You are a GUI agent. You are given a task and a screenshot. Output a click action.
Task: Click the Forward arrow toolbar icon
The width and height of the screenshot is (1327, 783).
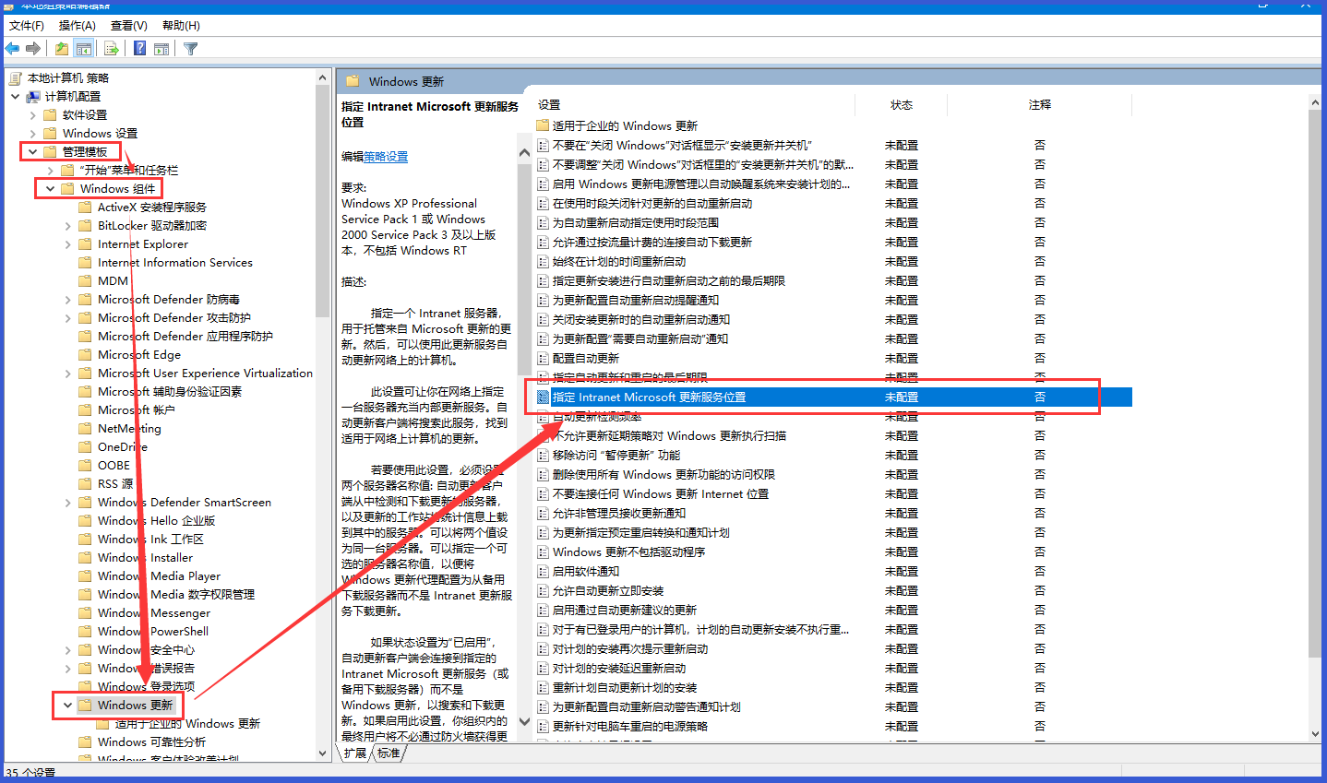(33, 49)
